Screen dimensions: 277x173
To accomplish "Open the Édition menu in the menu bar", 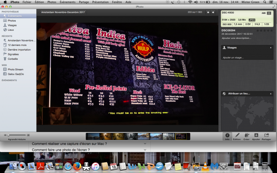I will [x=39, y=2].
